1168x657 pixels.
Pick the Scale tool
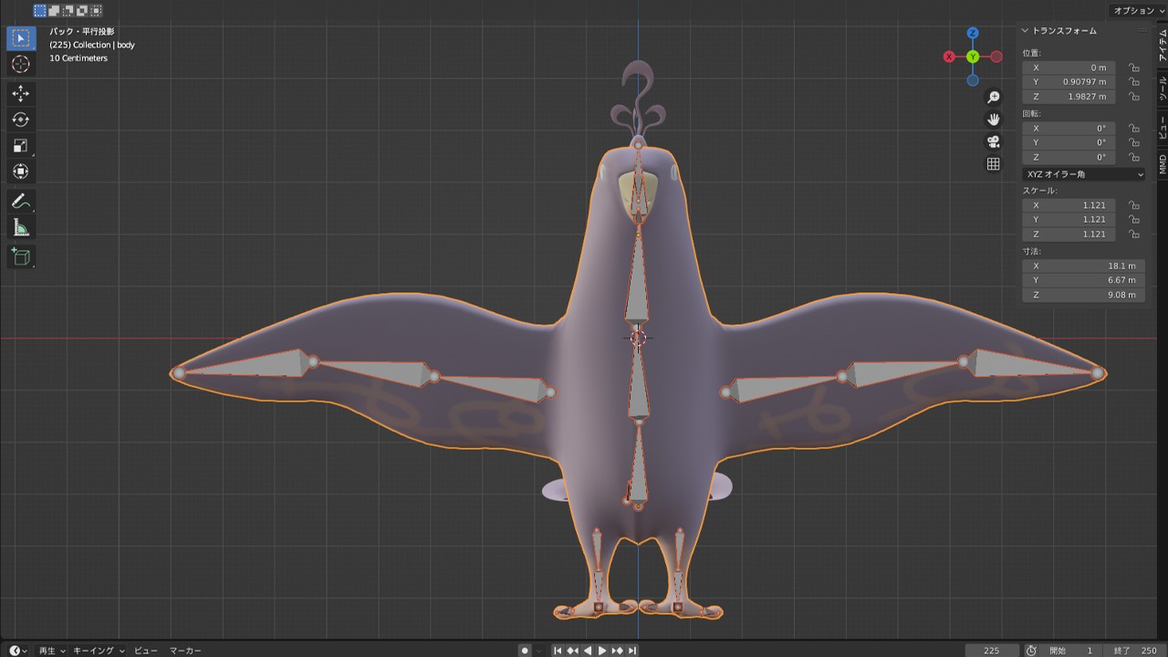[x=20, y=146]
